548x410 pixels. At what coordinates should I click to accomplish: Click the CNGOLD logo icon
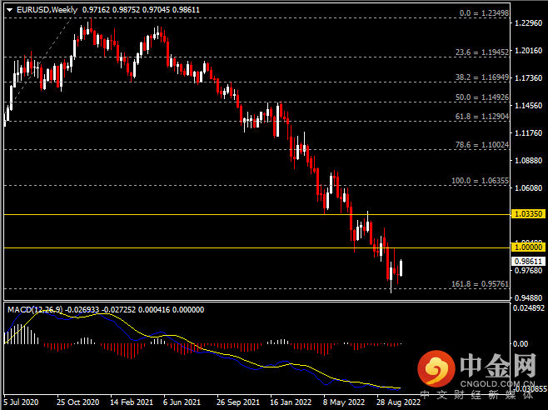click(x=436, y=368)
